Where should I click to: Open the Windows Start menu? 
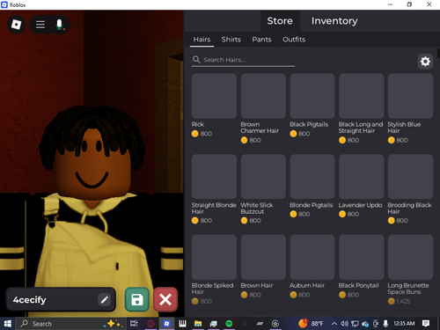(7, 324)
